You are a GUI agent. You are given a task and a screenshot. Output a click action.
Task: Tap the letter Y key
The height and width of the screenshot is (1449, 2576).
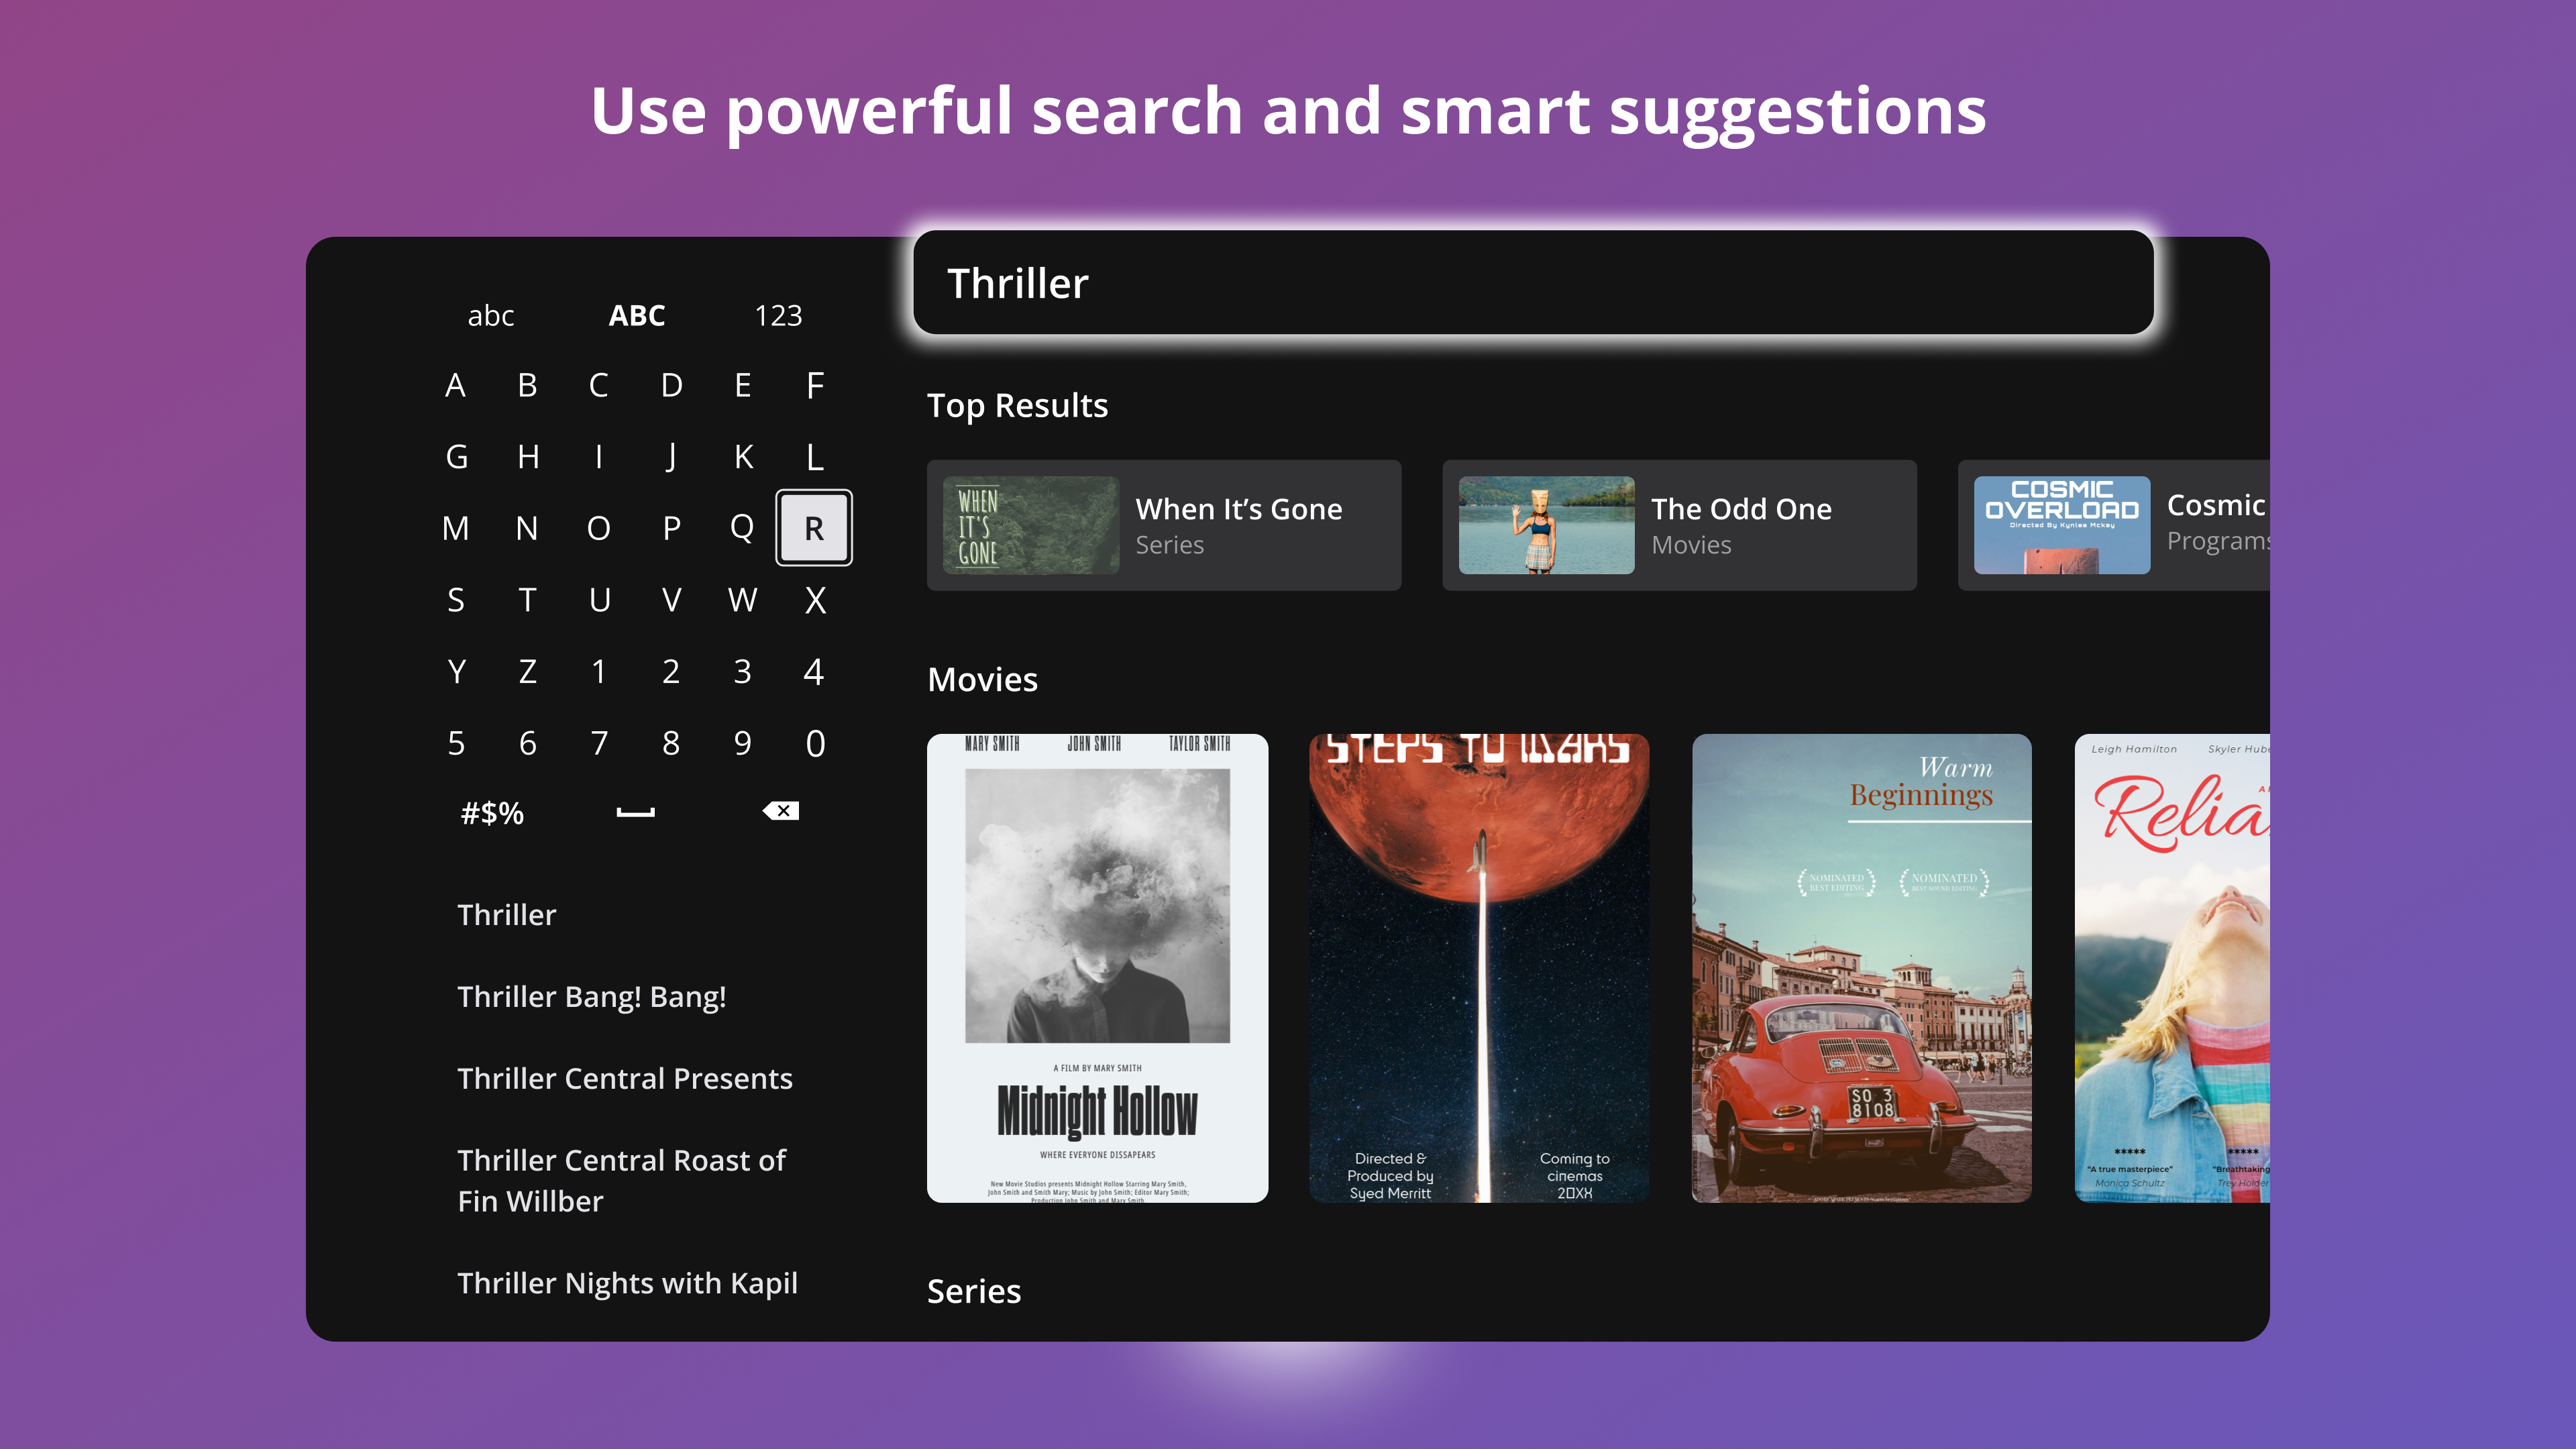coord(456,671)
